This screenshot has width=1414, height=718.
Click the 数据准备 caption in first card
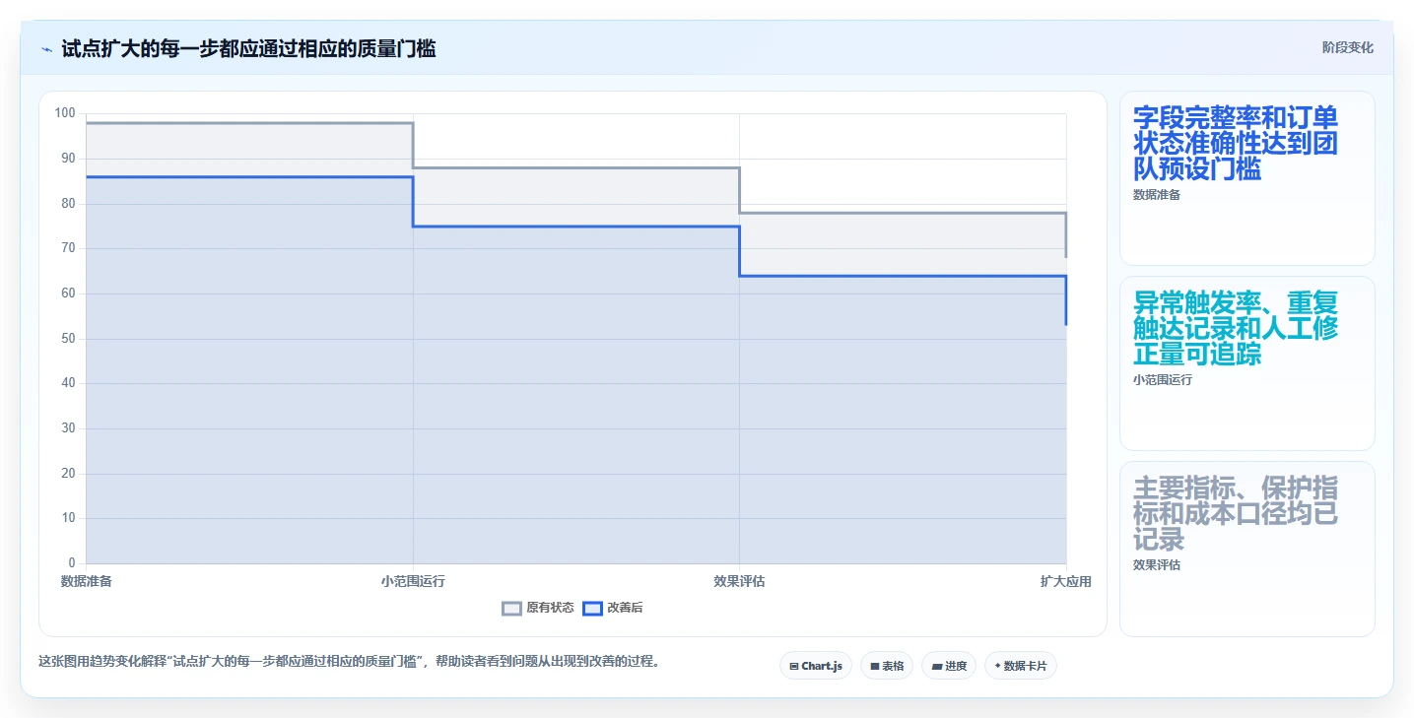tap(1157, 195)
